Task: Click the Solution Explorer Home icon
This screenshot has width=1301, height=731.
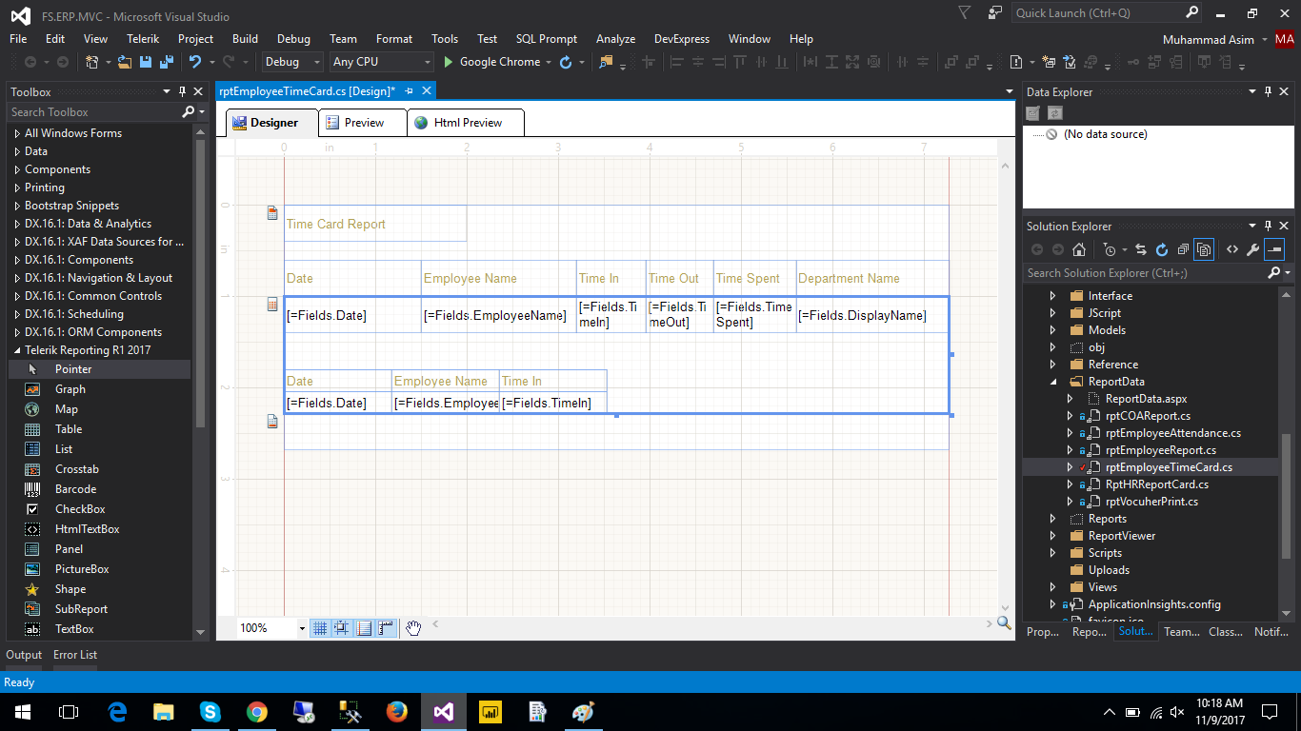Action: coord(1079,250)
